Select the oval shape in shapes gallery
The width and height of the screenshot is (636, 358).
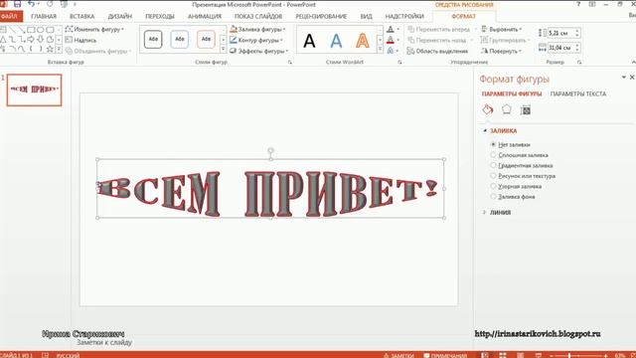(x=41, y=30)
